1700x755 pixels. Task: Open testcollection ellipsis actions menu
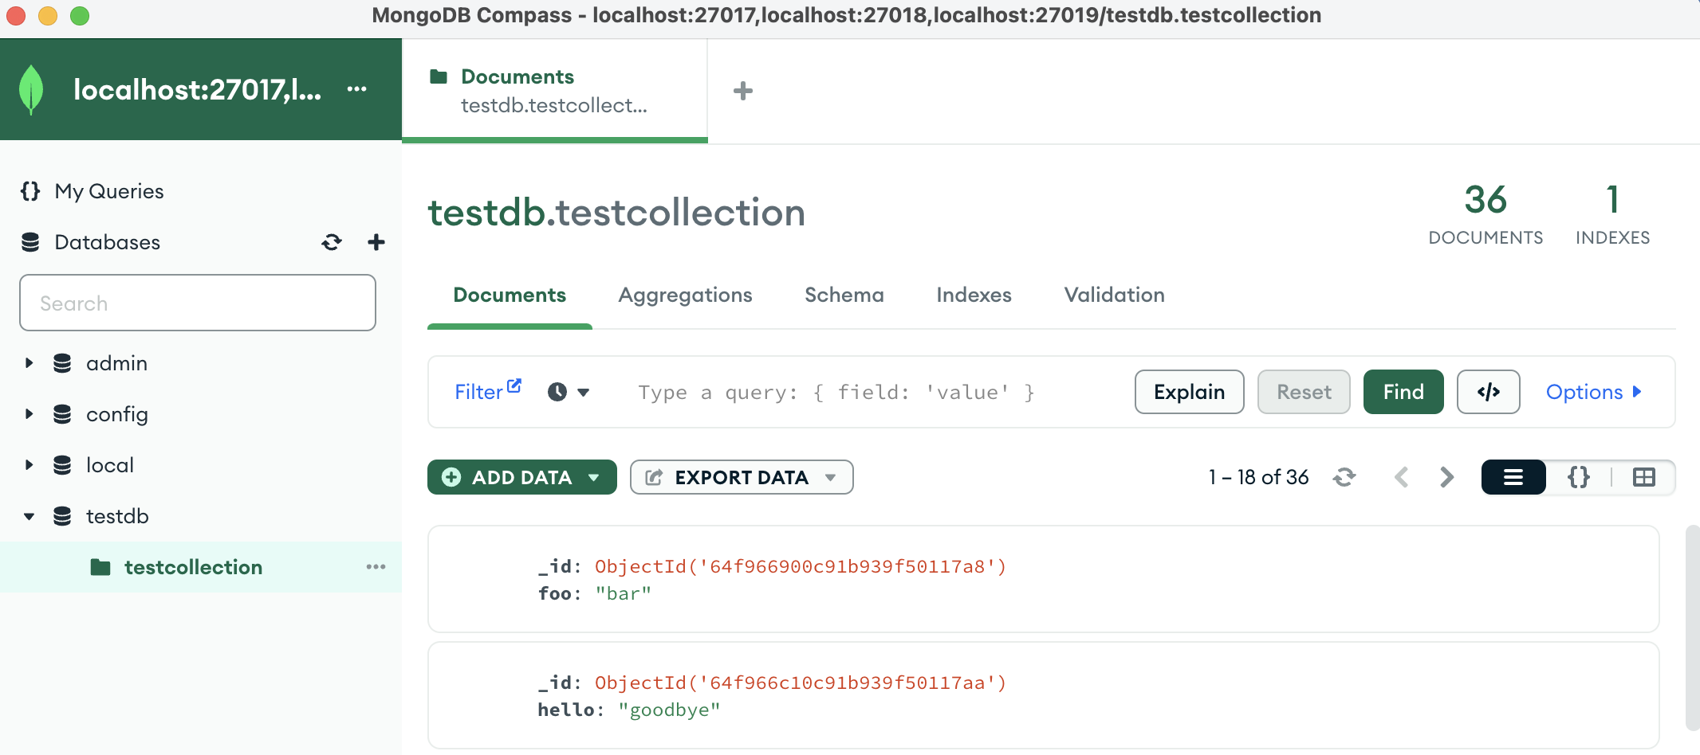point(376,567)
